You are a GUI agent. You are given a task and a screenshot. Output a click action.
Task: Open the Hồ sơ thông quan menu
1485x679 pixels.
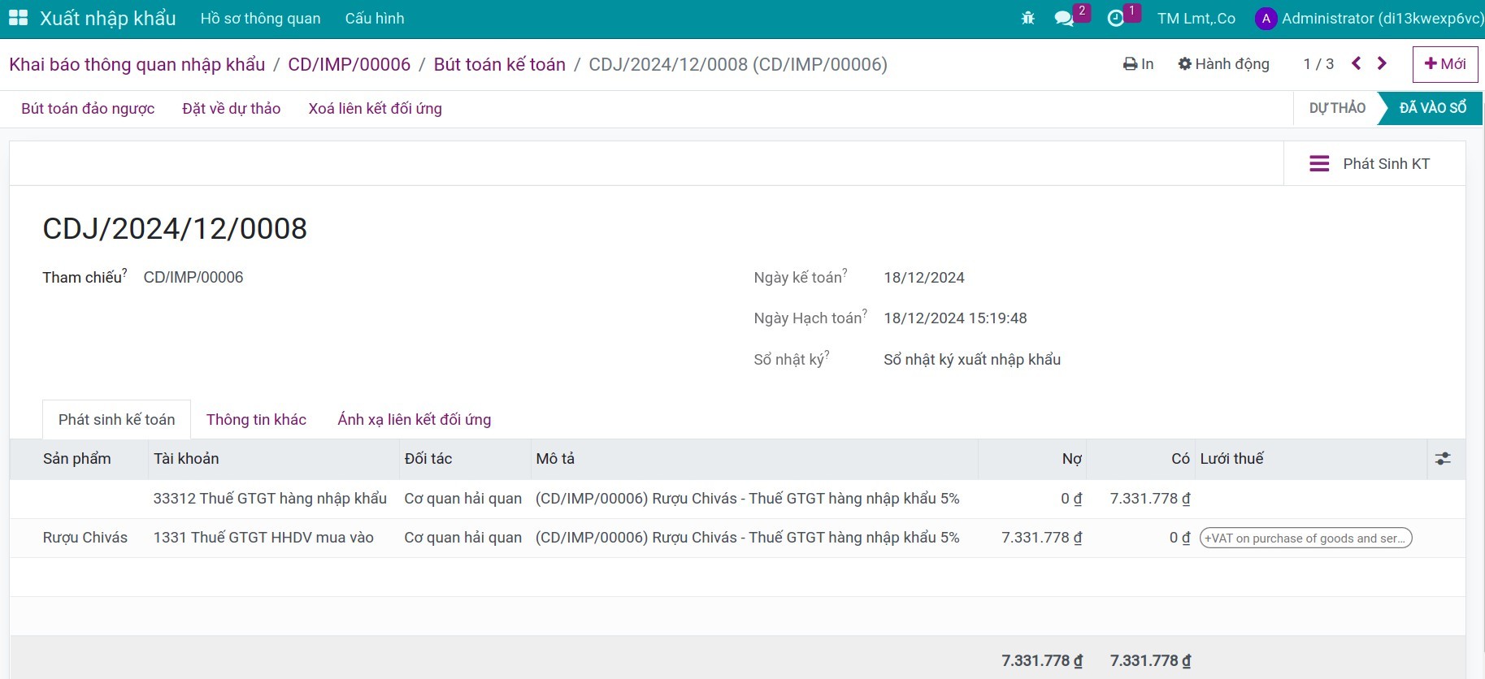[260, 18]
